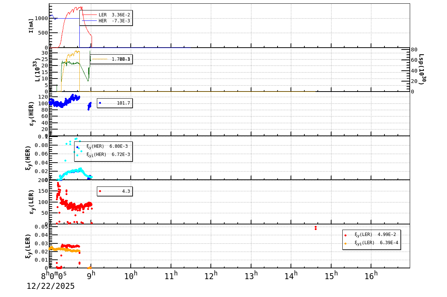Click the orange marker in ξyi(LER) legend

point(345,243)
